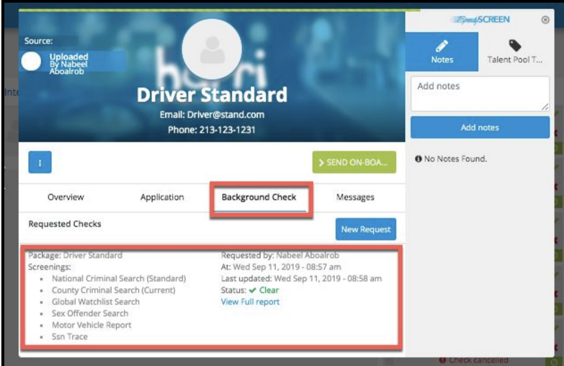
Task: Click the tag icon for Talent Pool
Action: point(515,46)
